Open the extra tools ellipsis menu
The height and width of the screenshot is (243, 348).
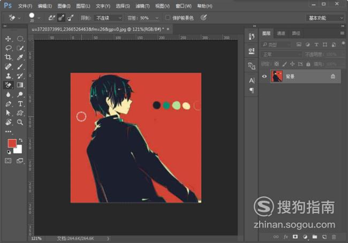(x=8, y=131)
